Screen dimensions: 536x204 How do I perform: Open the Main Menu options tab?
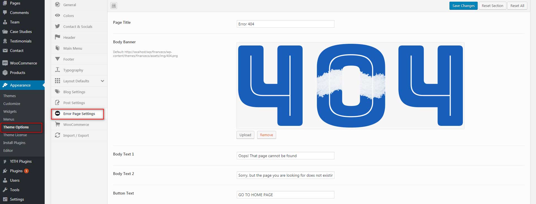79,48
